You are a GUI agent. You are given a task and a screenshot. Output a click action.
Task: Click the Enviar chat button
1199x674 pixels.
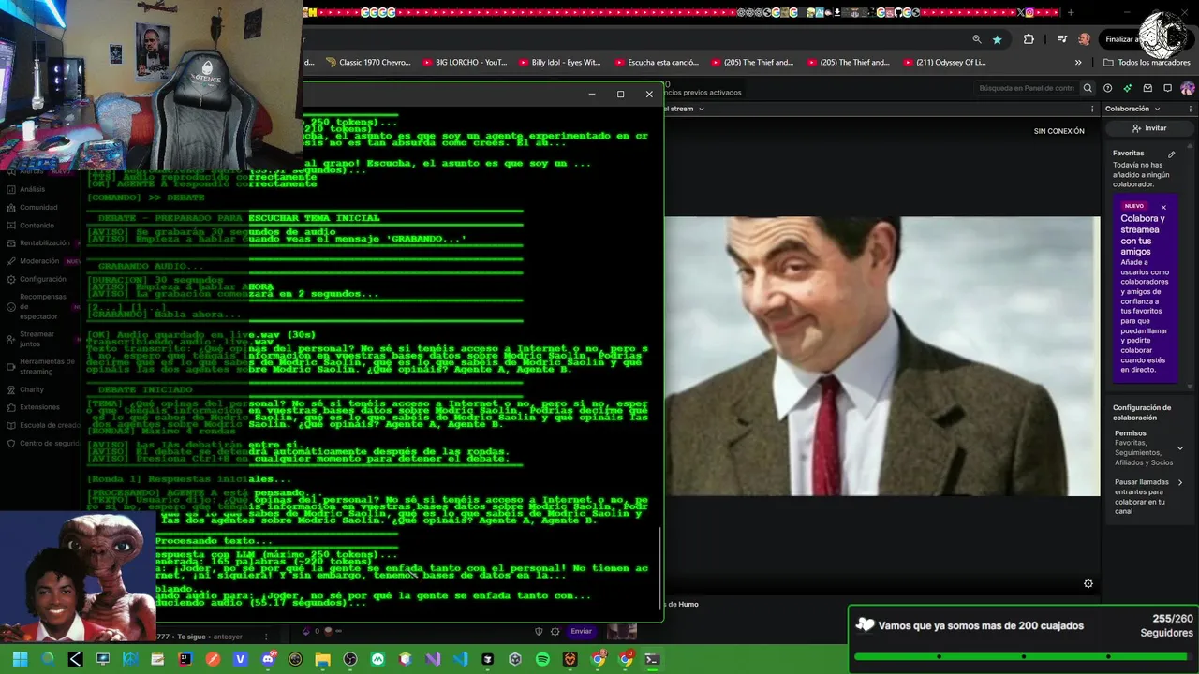[x=581, y=631]
